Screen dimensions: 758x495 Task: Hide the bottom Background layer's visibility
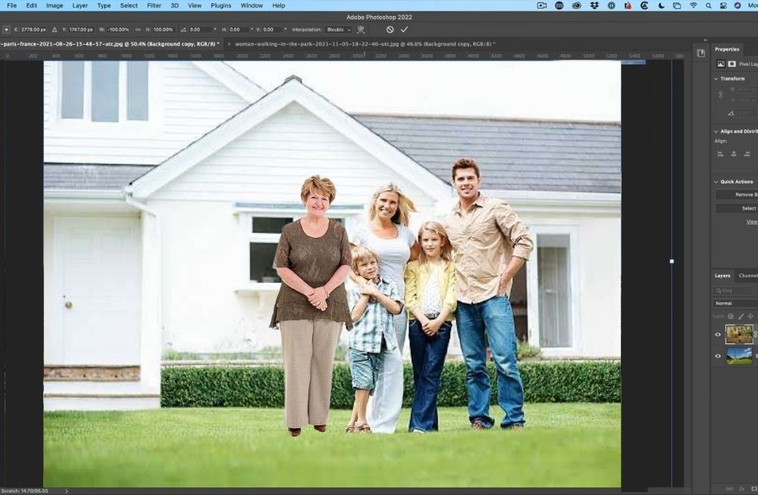coord(717,356)
